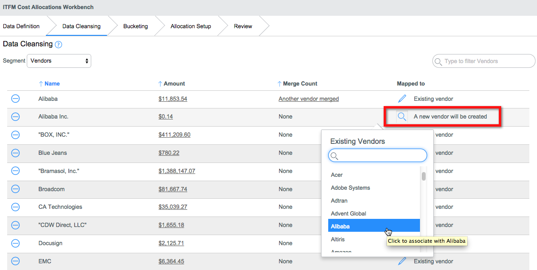537x270 pixels.
Task: Select Alibaba in Existing Vendors list
Action: [x=374, y=227]
